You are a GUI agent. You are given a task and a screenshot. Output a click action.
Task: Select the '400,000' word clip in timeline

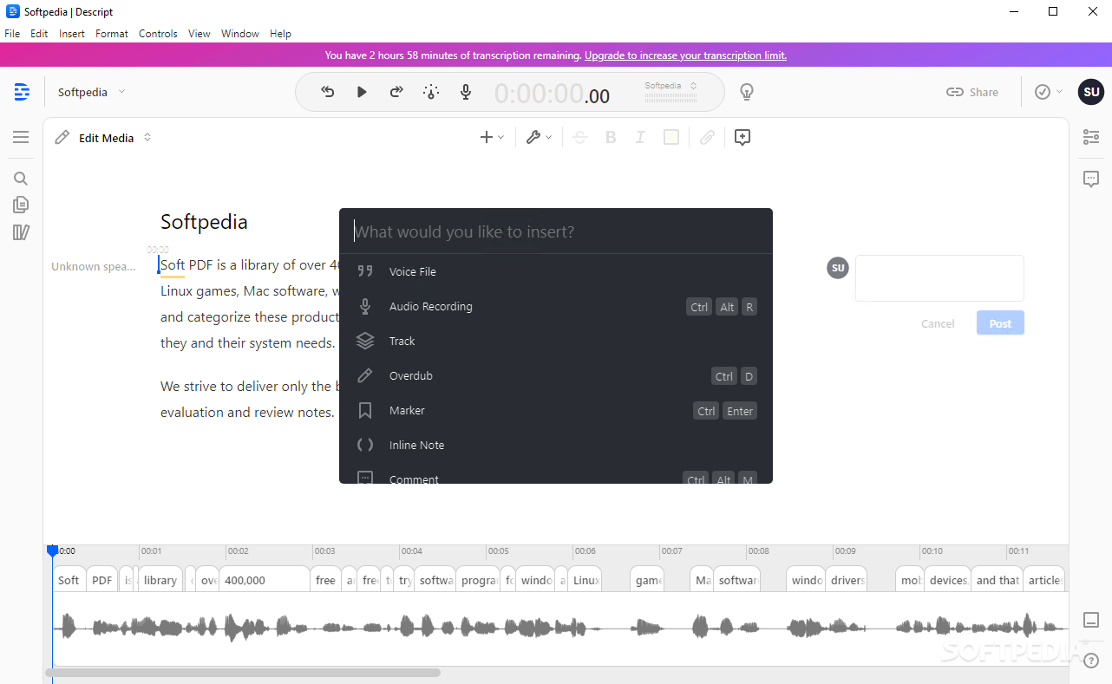tap(265, 580)
